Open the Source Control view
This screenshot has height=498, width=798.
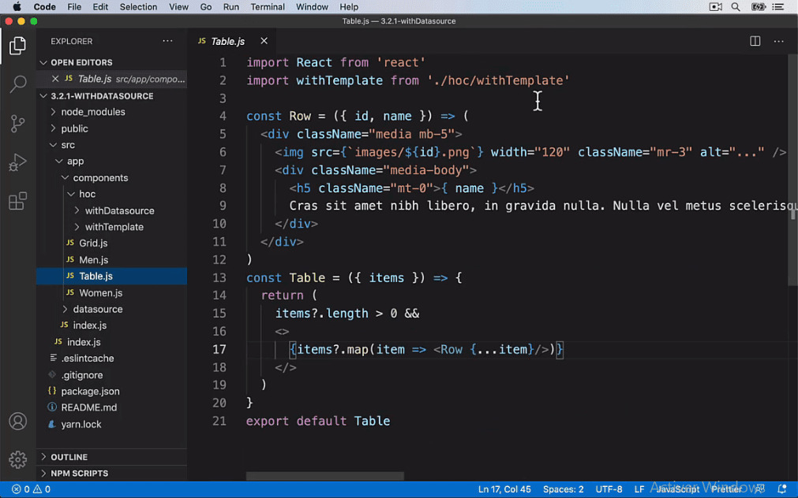(x=17, y=124)
